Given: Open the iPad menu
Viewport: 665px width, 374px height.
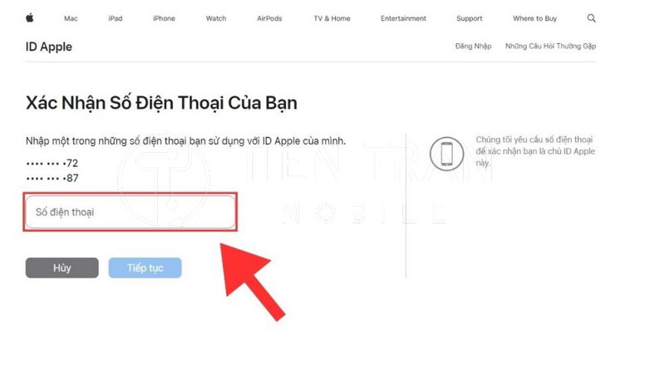Looking at the screenshot, I should (116, 18).
